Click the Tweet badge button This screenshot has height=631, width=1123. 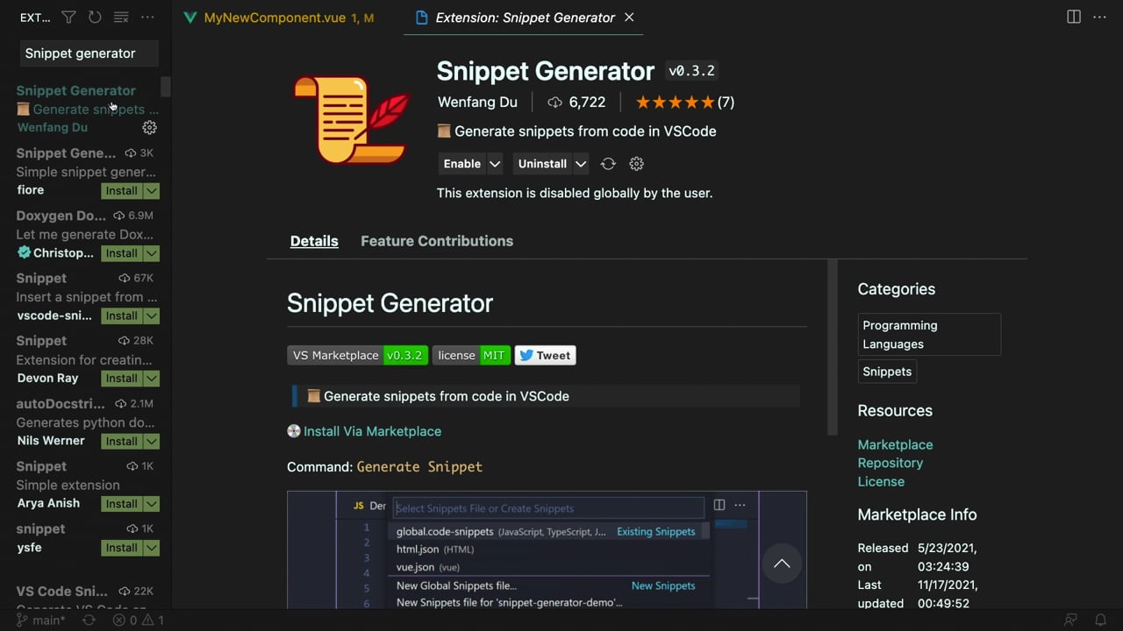coord(545,355)
